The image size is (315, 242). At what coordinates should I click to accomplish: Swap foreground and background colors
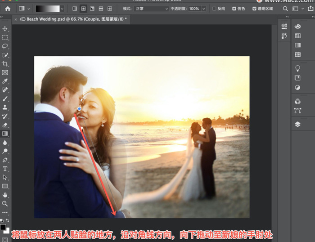click(8, 220)
